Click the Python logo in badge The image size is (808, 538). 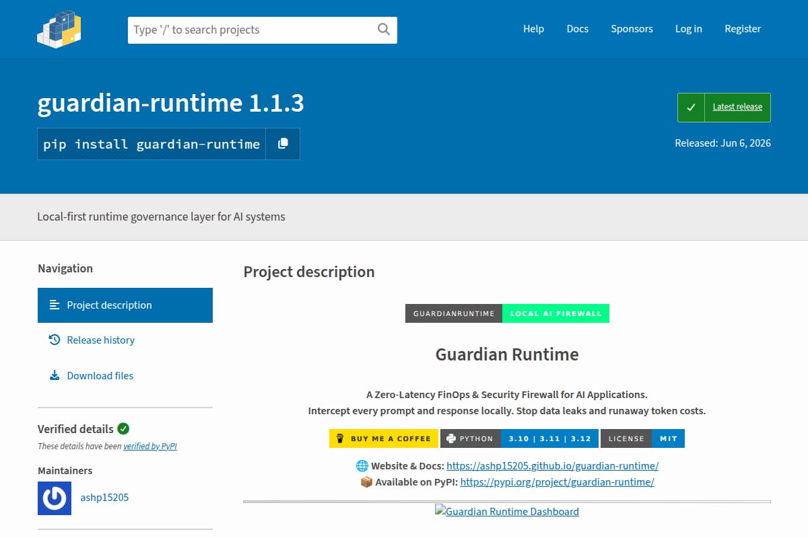(x=451, y=438)
